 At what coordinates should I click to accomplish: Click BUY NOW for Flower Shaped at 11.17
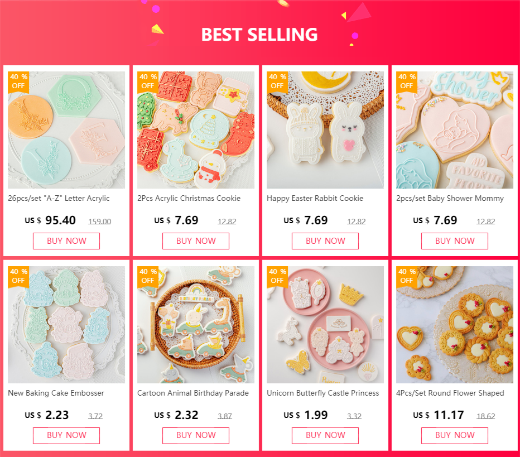coord(455,435)
